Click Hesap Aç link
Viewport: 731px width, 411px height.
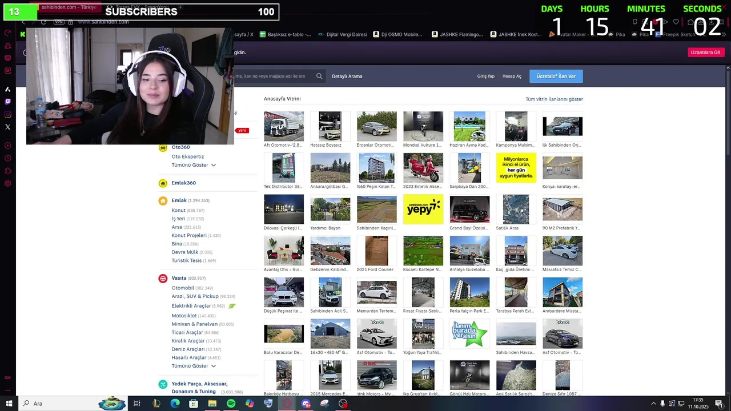click(x=512, y=76)
